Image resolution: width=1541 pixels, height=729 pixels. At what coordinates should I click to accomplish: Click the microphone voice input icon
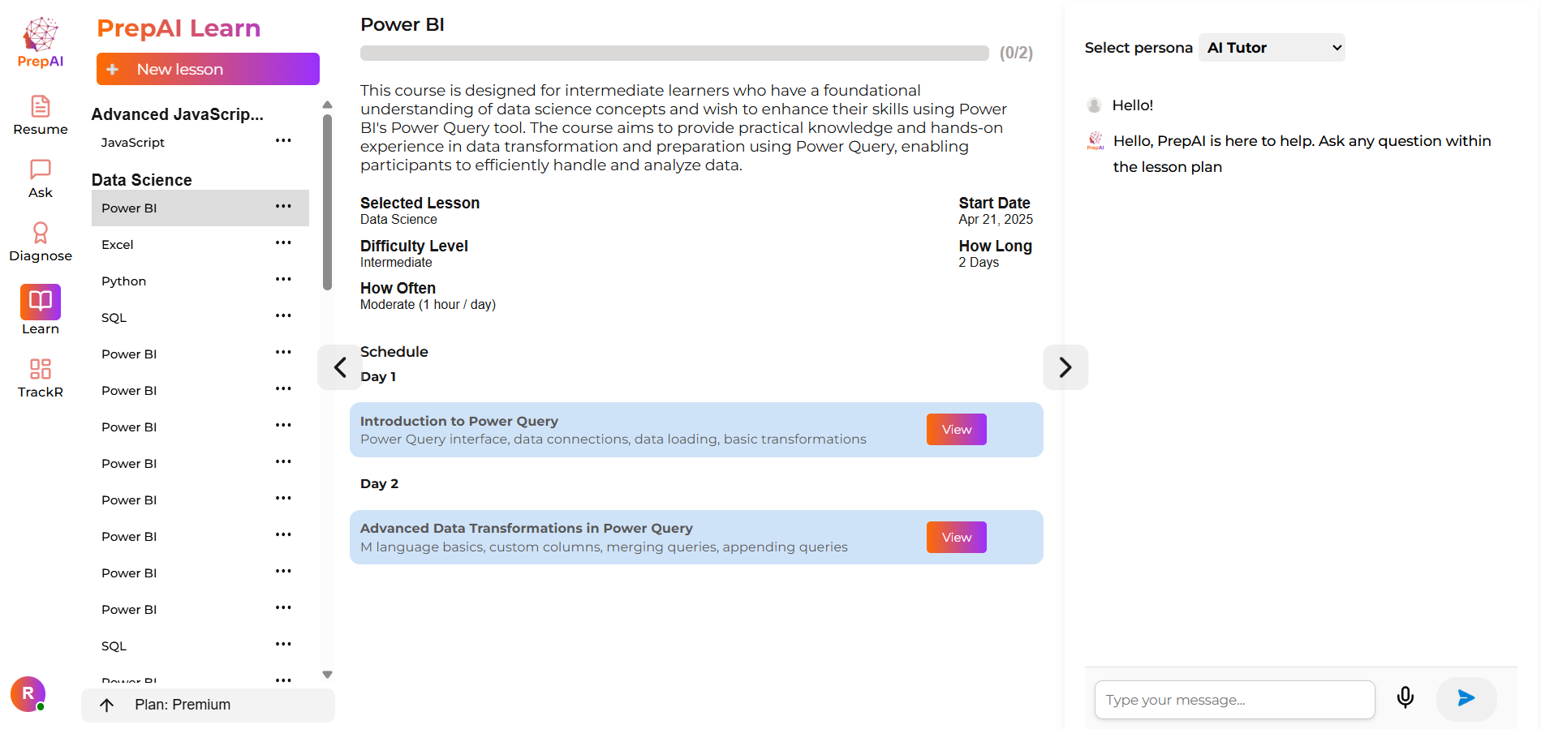click(1405, 697)
